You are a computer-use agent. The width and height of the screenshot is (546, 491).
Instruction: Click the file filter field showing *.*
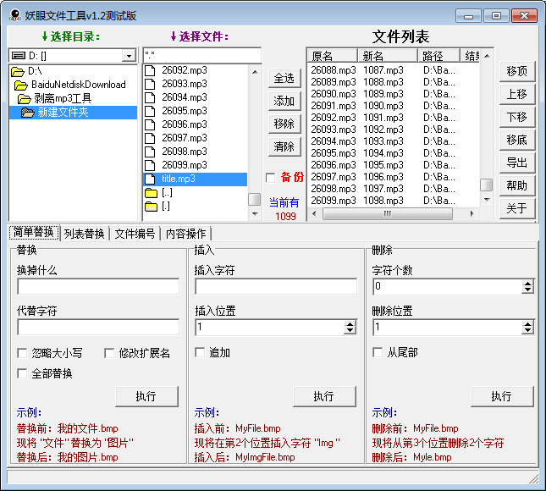(202, 55)
